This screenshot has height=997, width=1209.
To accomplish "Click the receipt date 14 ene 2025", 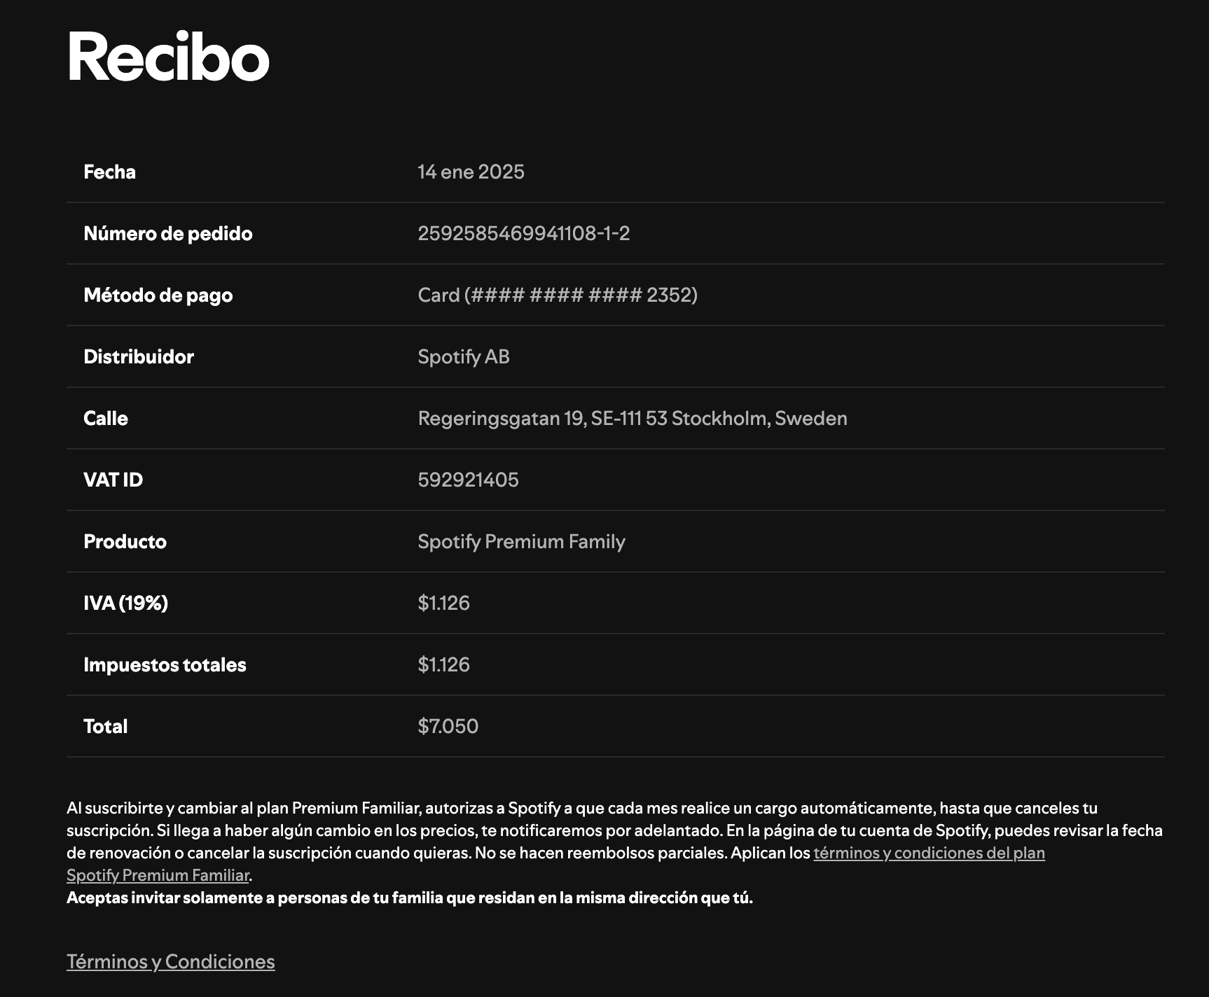I will pyautogui.click(x=471, y=172).
